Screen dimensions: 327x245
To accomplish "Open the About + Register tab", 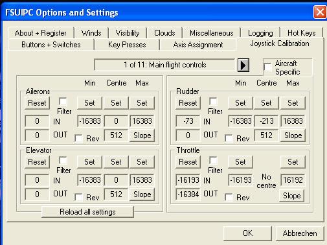I will [41, 33].
